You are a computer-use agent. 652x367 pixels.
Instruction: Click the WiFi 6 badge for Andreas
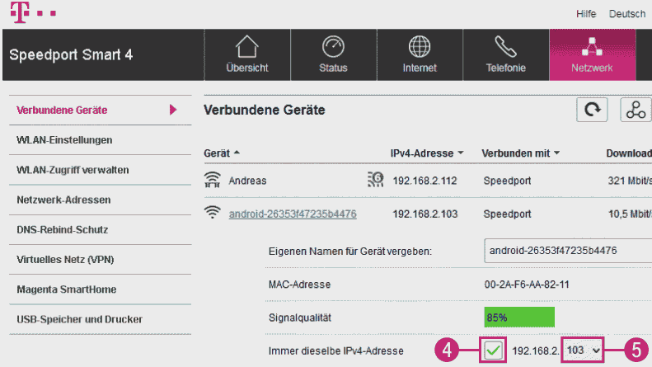[x=376, y=179]
